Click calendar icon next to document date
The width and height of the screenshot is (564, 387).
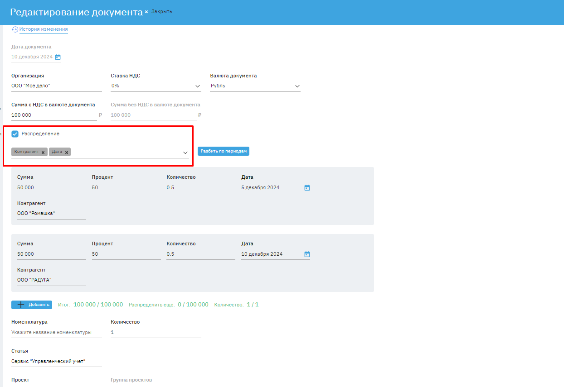[x=58, y=57]
